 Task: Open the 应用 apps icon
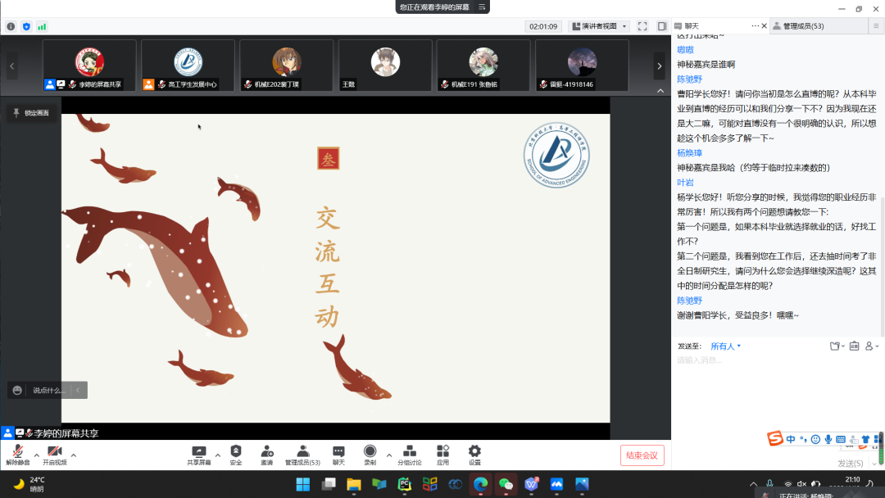coord(443,451)
